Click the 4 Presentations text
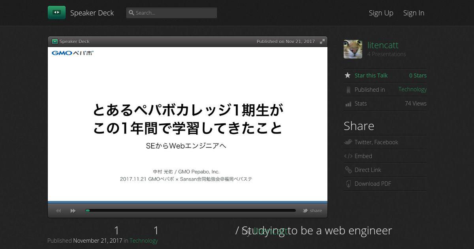The image size is (474, 249). pyautogui.click(x=387, y=54)
